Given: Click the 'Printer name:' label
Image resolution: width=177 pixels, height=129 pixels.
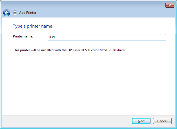Looking at the screenshot, I should point(23,36).
